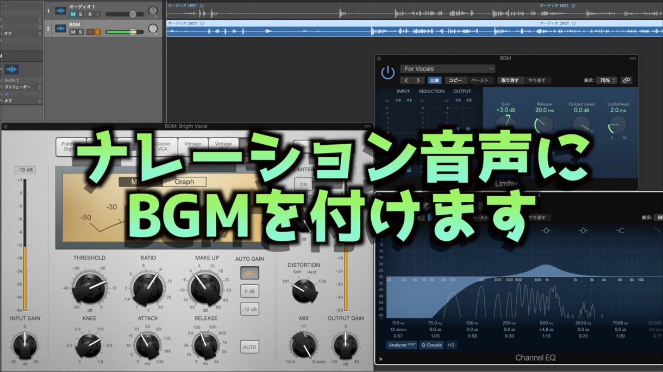
Task: Mute the オーディオ 1 track
Action: [73, 14]
